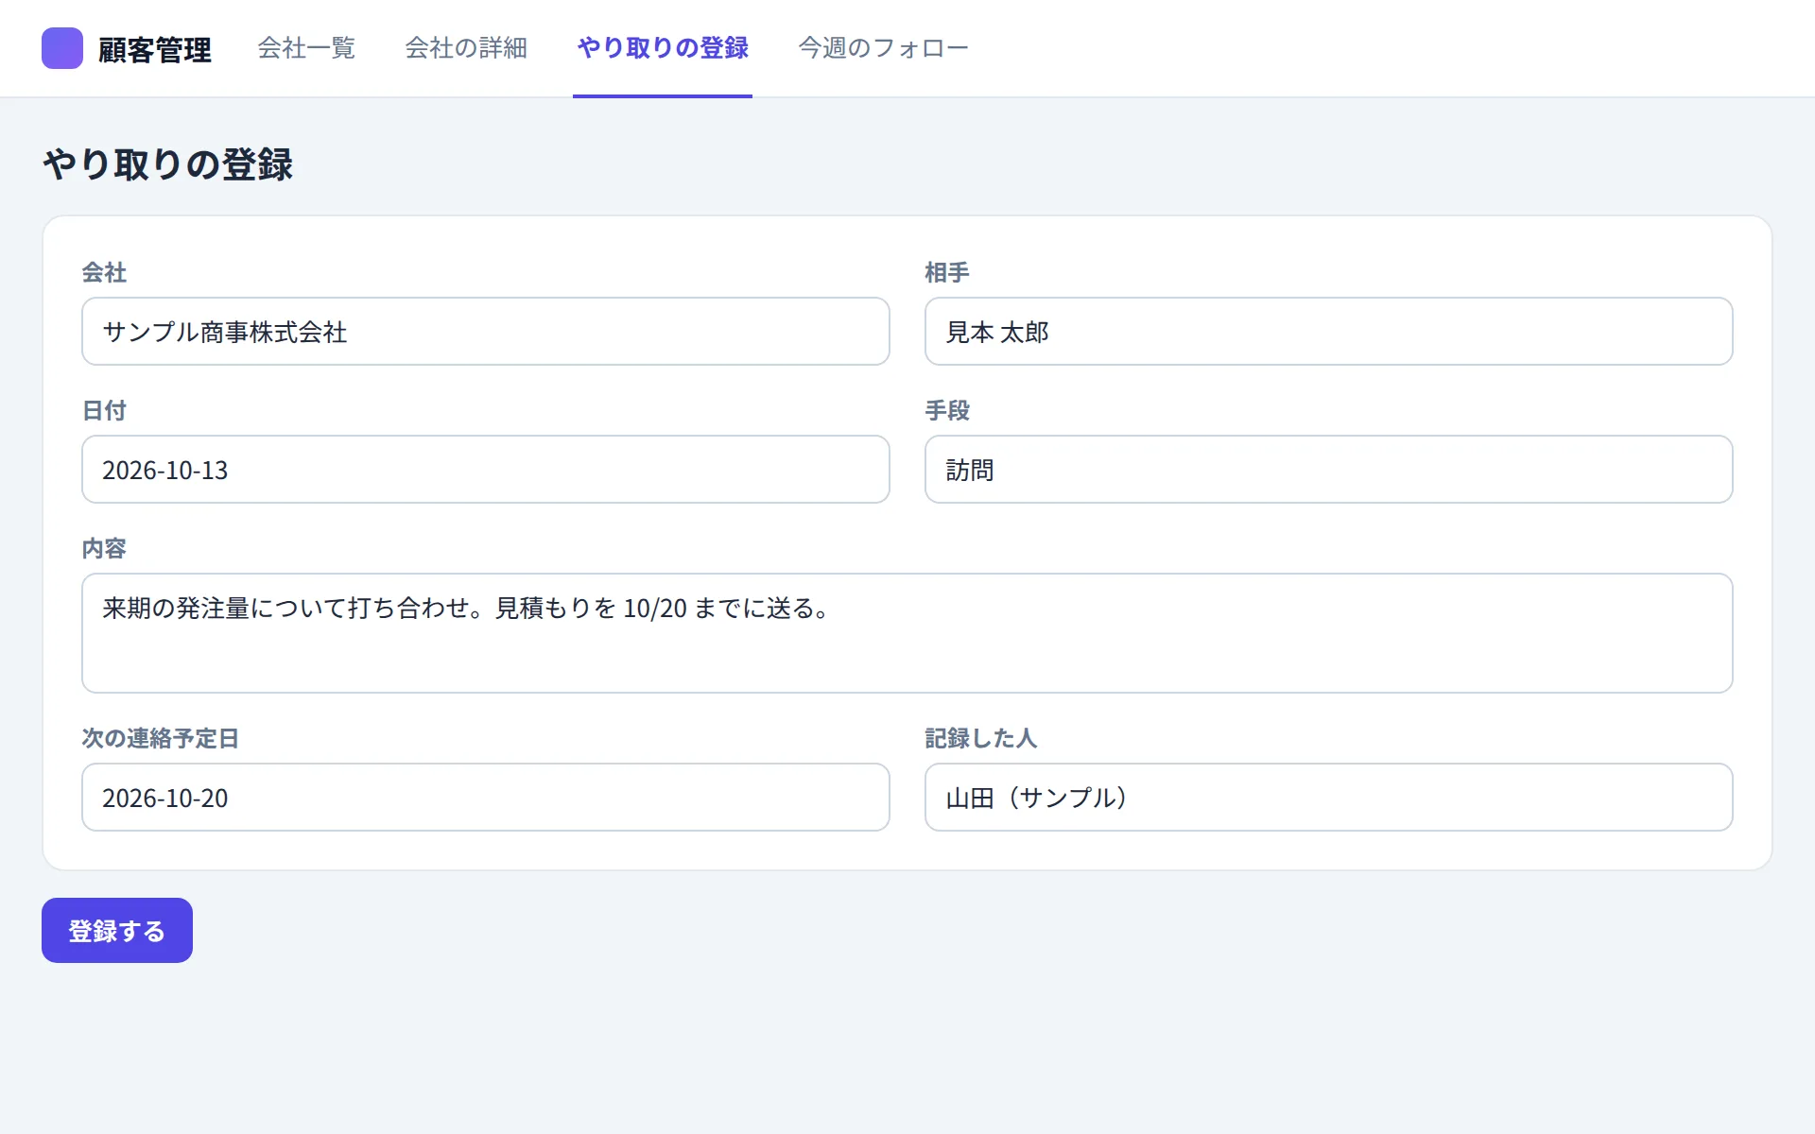This screenshot has height=1134, width=1815.
Task: Click the 顧客管理 app title
Action: [155, 50]
